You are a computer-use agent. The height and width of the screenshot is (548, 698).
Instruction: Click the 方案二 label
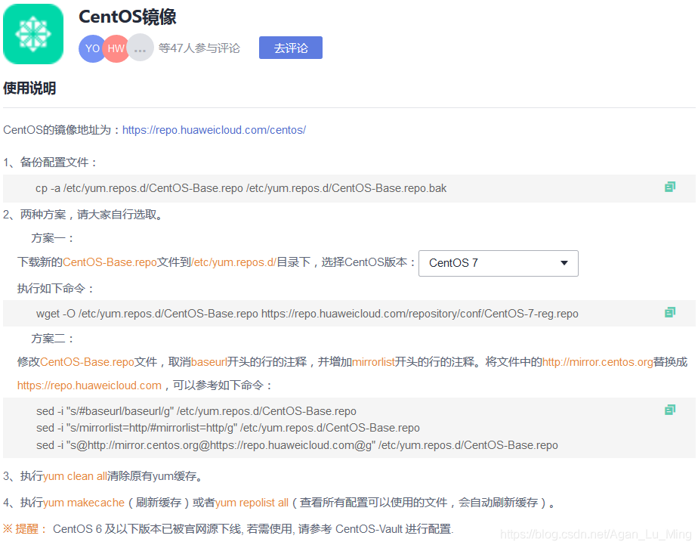coord(53,339)
